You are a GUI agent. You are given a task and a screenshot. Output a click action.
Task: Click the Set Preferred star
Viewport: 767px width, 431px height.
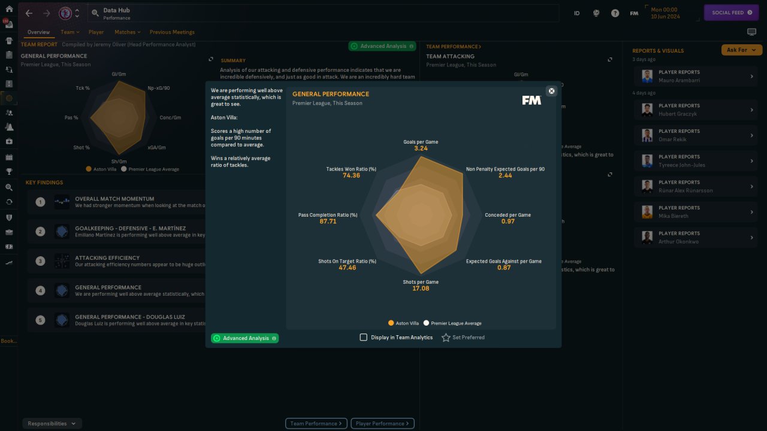click(x=446, y=338)
